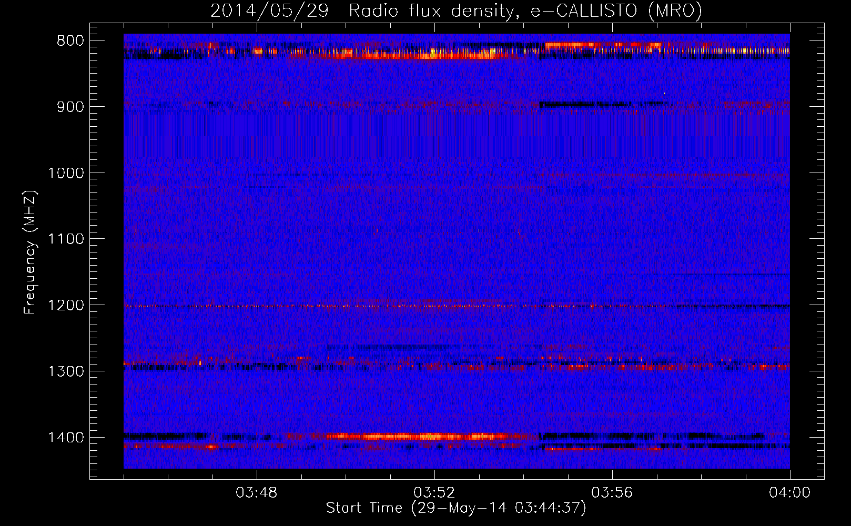Click the 1000 frequency tick label

coord(66,173)
